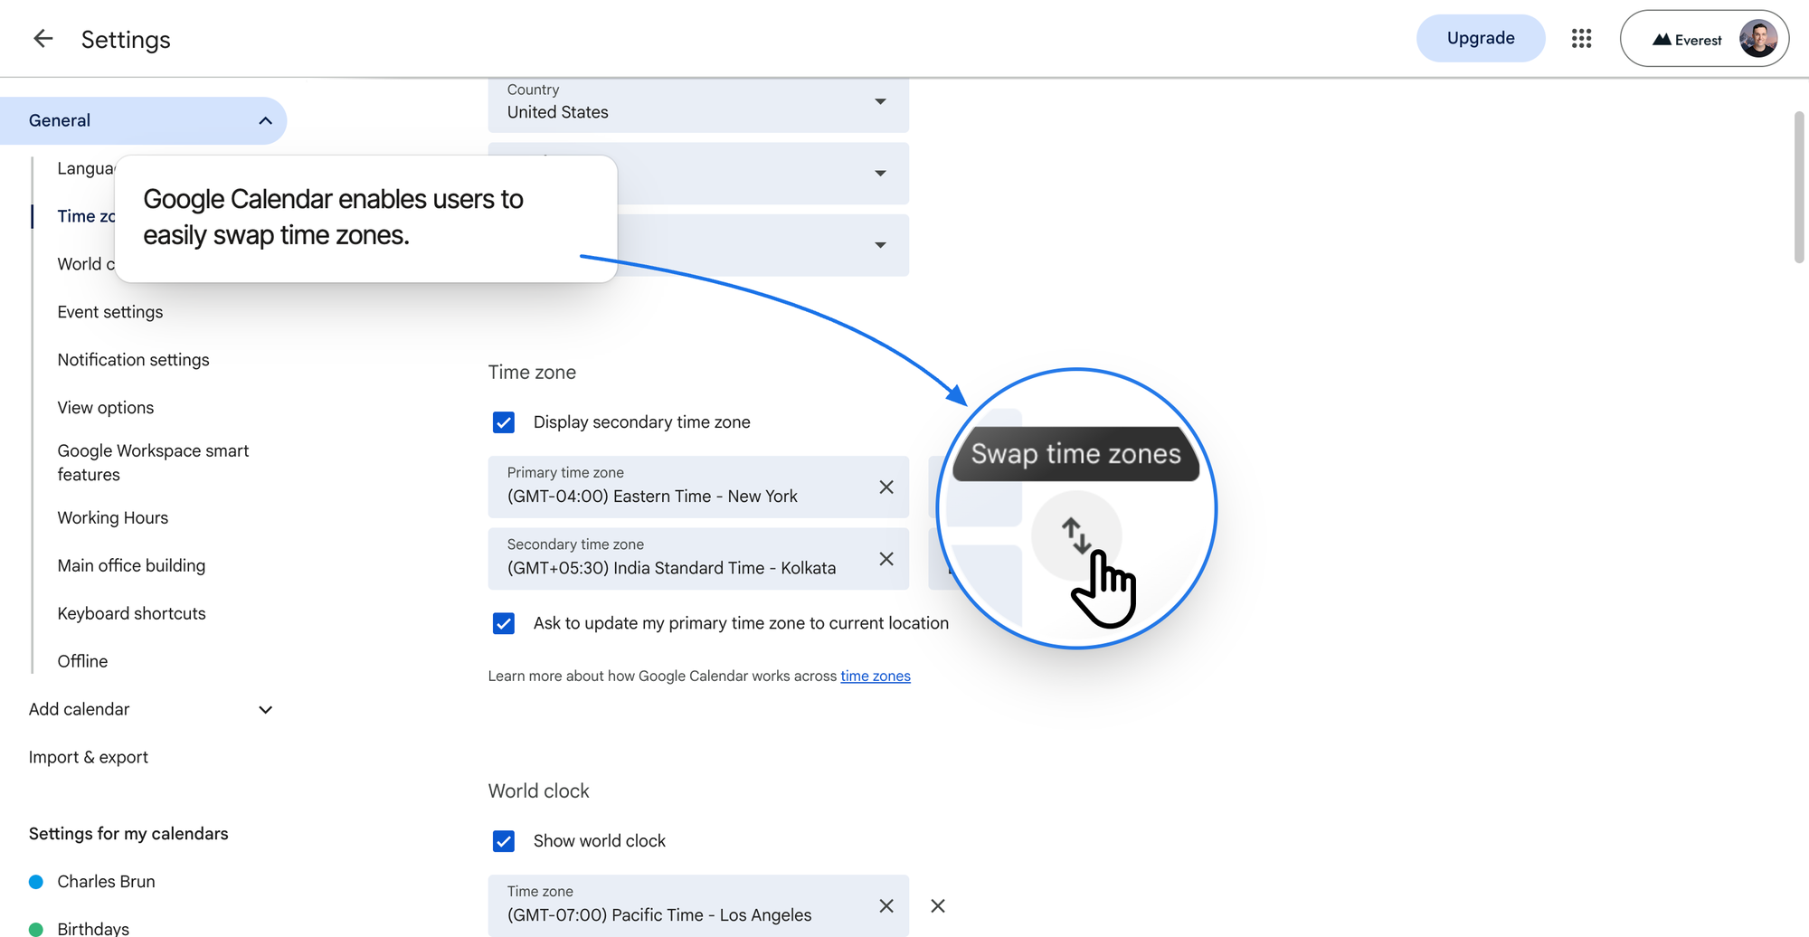Click the Settings for my calendars heading
This screenshot has width=1809, height=937.
point(128,834)
